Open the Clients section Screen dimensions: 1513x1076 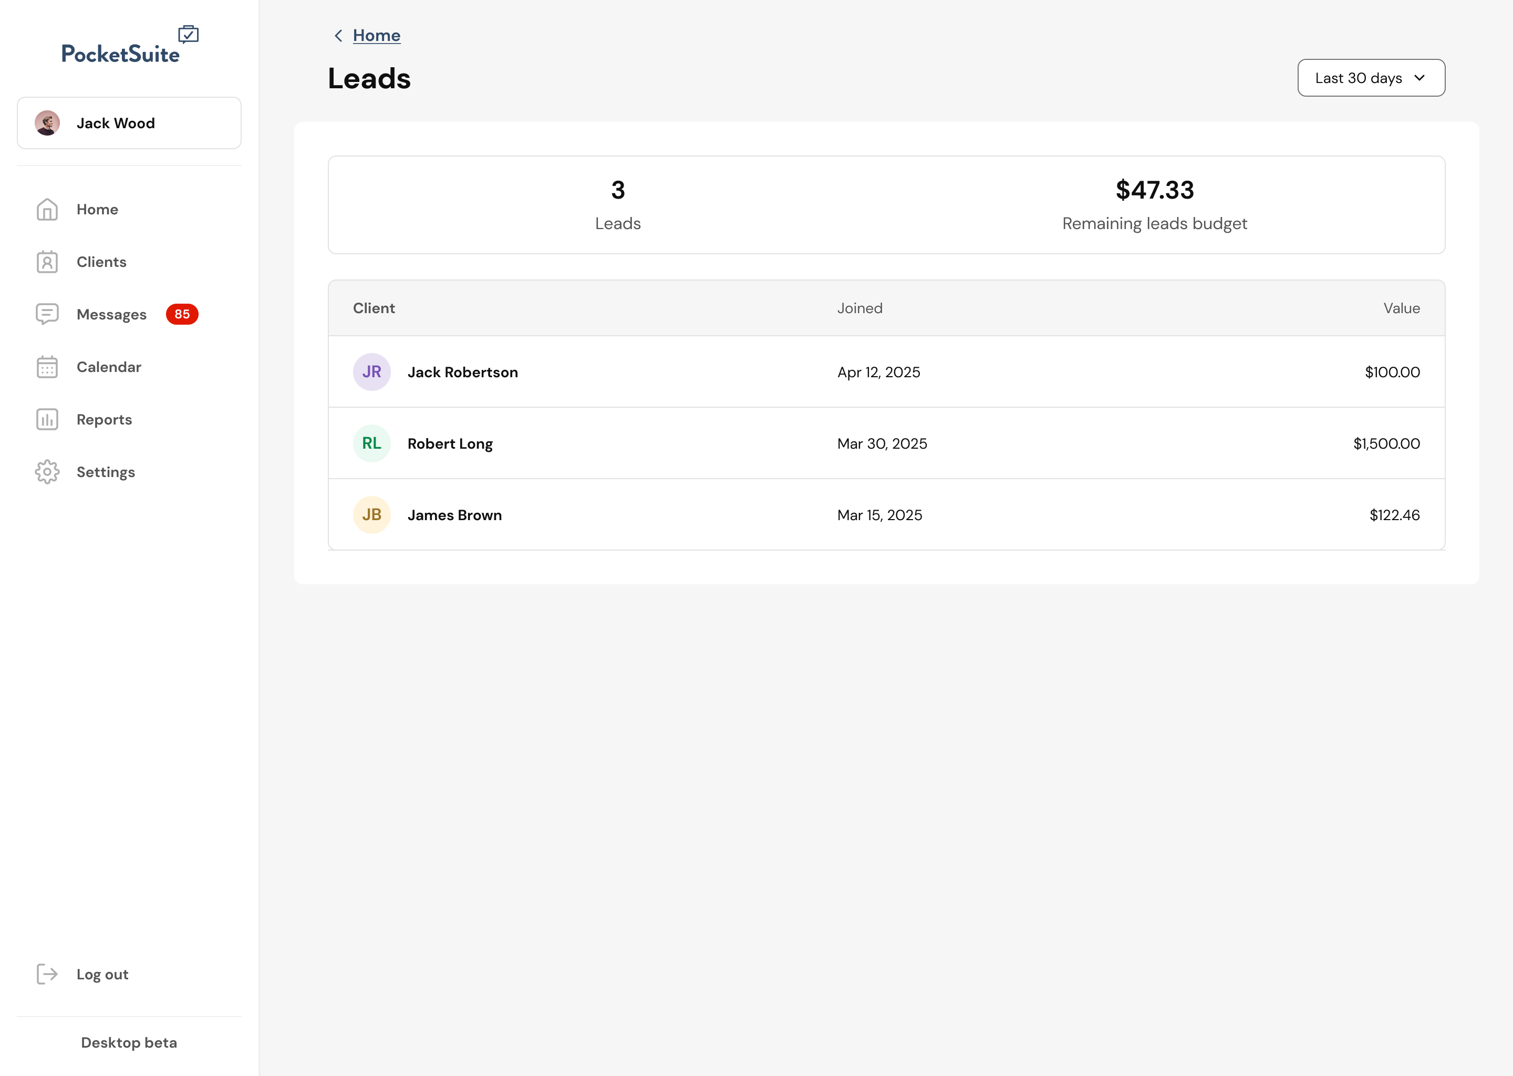101,262
